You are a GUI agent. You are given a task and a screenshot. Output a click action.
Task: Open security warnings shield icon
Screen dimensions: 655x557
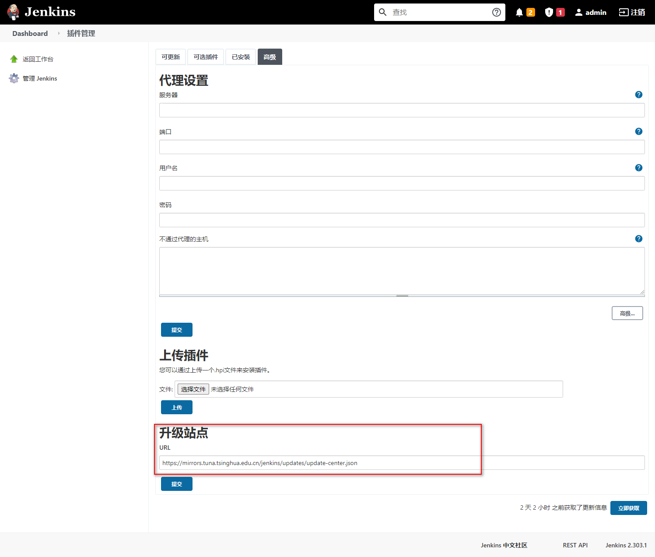549,12
